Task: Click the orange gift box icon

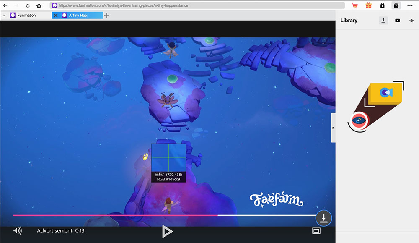Action: point(368,5)
